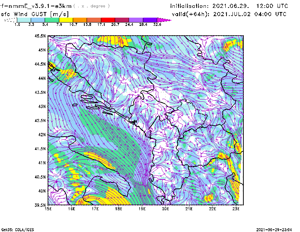300x232 pixels.
Task: Click the '19E' longitude label
Action: tap(142, 209)
